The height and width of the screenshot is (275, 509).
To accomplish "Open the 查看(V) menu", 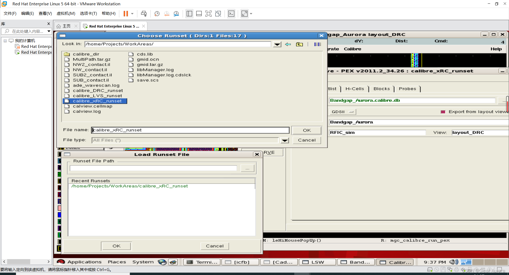I will pyautogui.click(x=45, y=13).
